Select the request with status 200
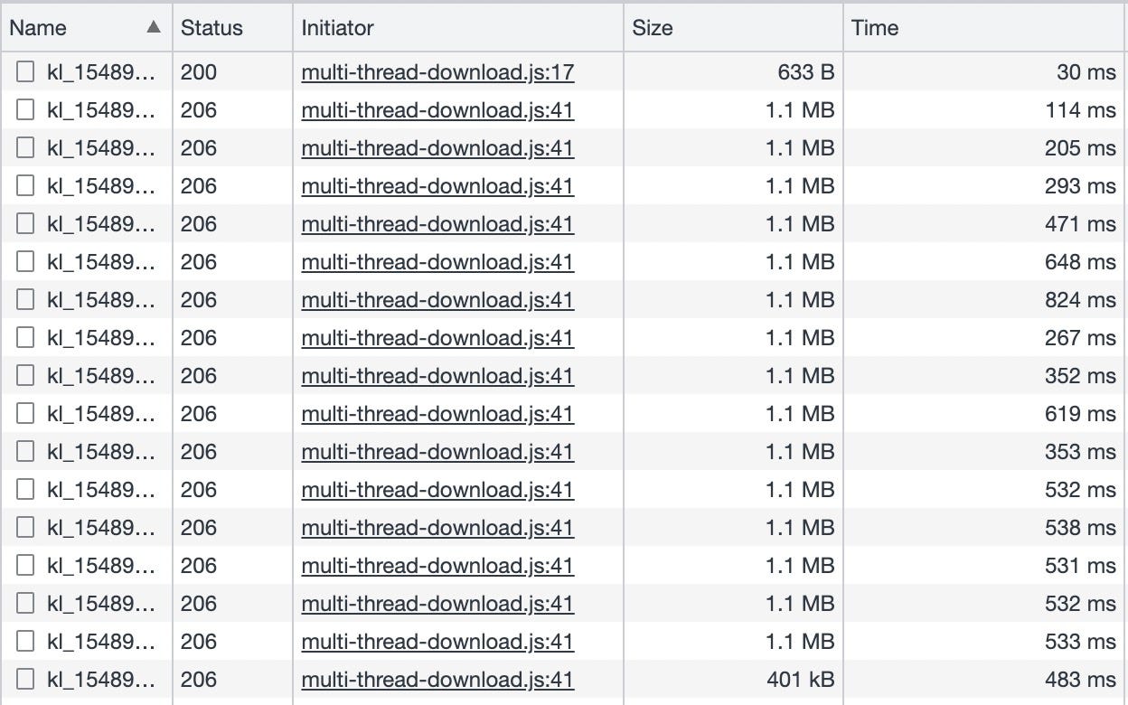 [542, 71]
